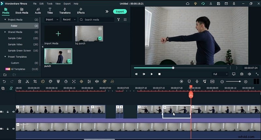The width and height of the screenshot is (261, 140).
Task: Toggle the lock on video track 2
Action: [x=8, y=112]
